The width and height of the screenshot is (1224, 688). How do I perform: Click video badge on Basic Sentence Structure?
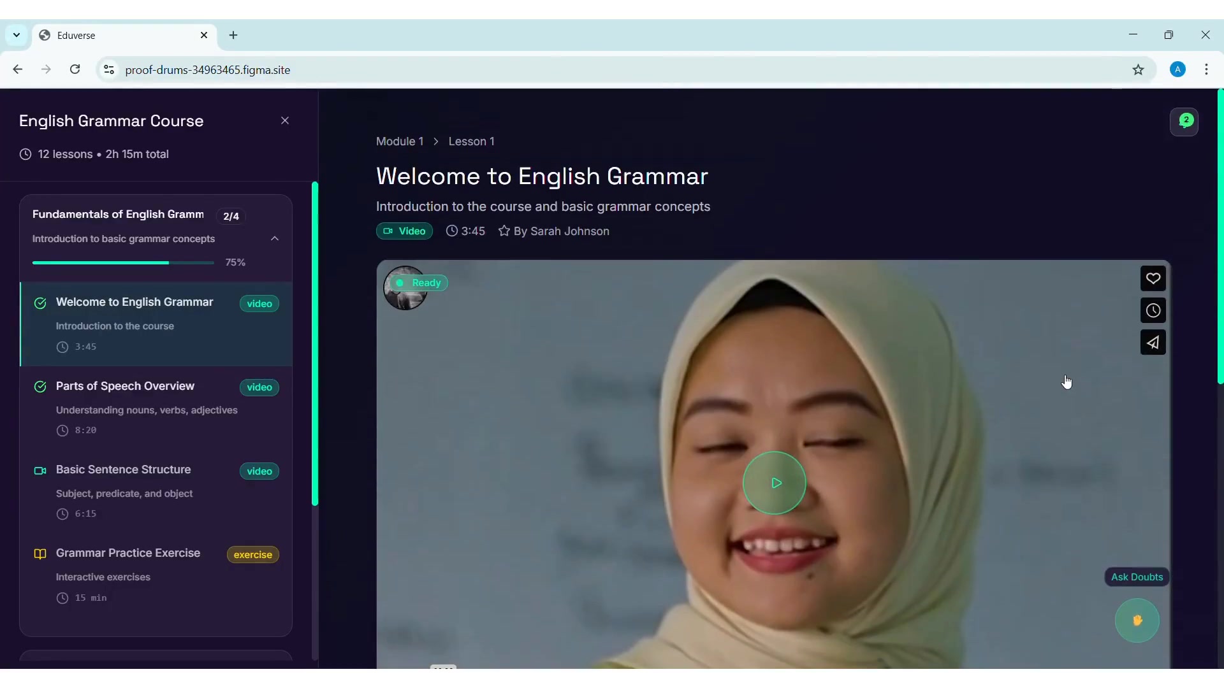(x=259, y=471)
